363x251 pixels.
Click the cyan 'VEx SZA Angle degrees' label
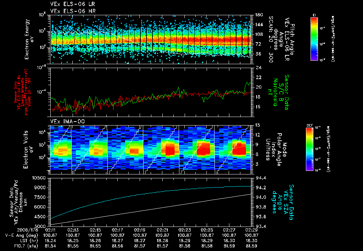[283, 202]
